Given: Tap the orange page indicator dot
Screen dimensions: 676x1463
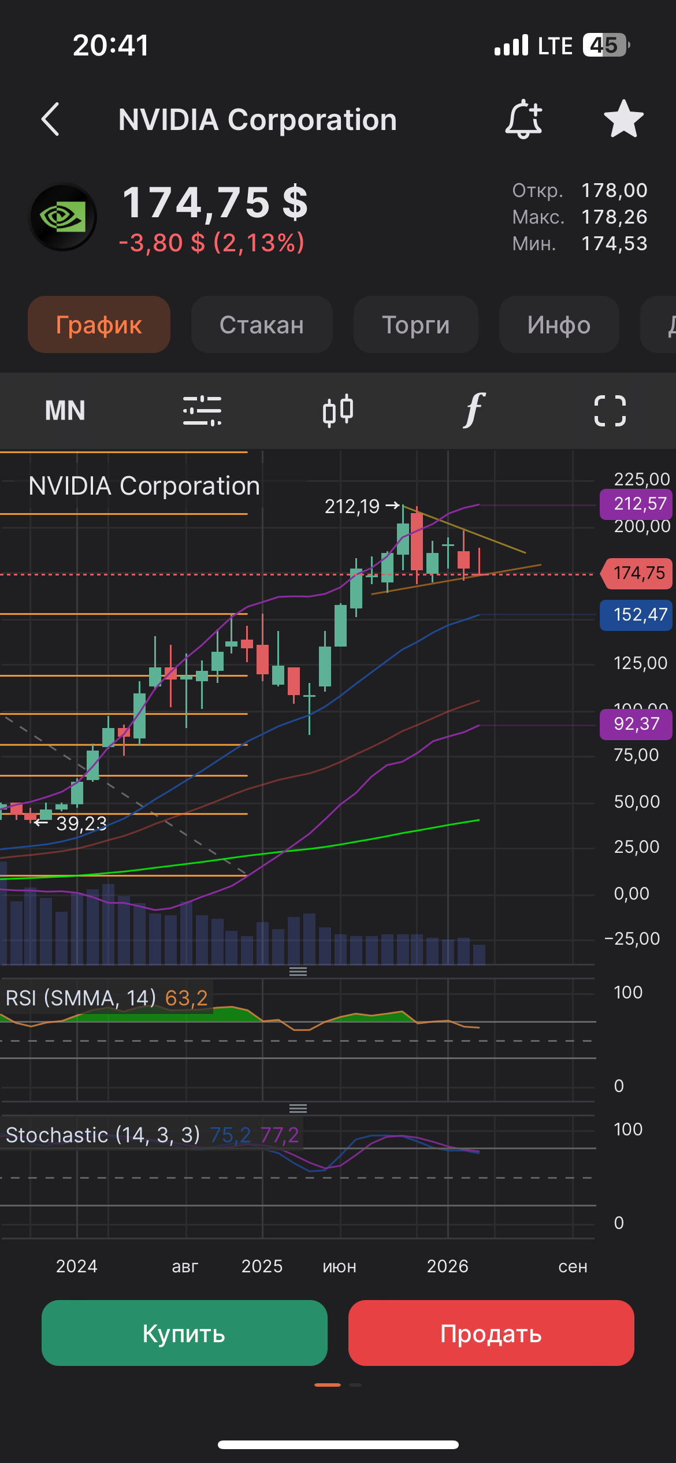Looking at the screenshot, I should (328, 1384).
